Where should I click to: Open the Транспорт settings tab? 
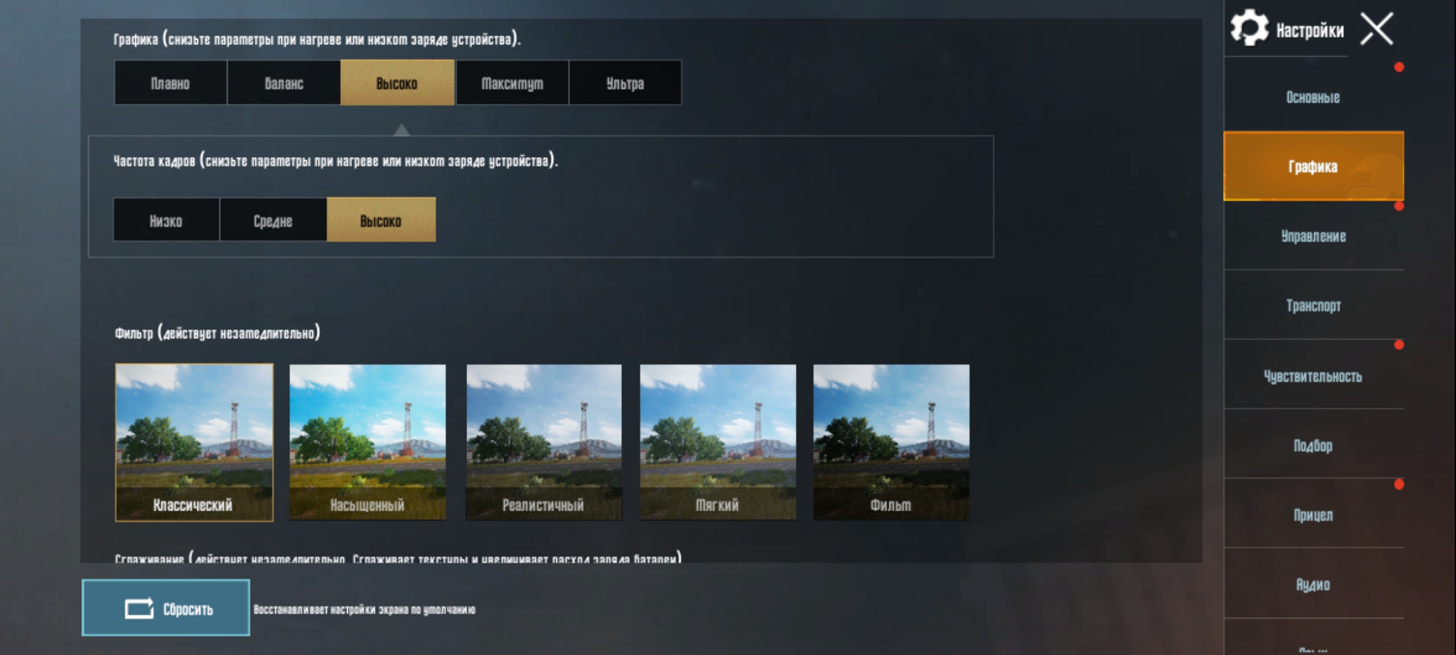(1313, 305)
